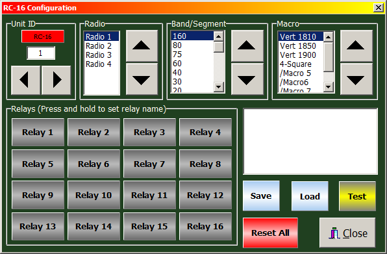Image resolution: width=387 pixels, height=254 pixels.
Task: Click the red RC-16 unit label
Action: pos(43,36)
